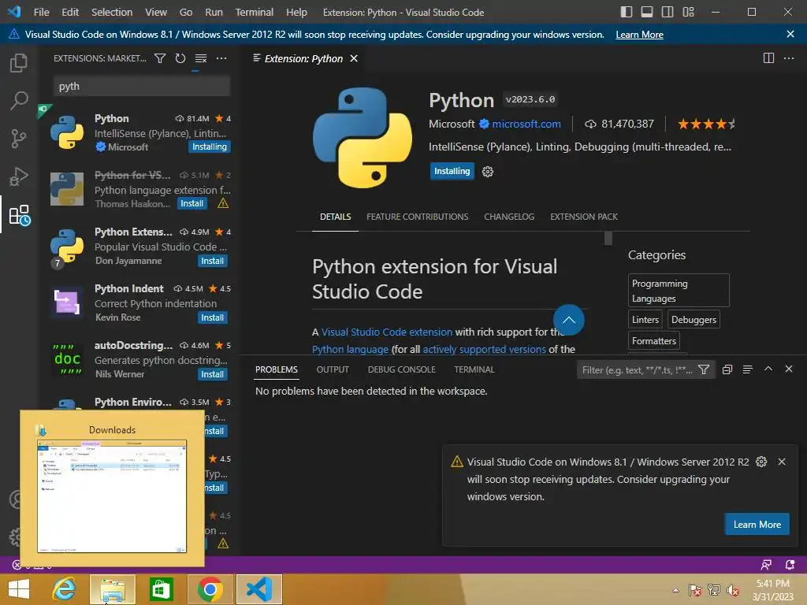Click Learn More button in notification
The image size is (807, 605).
[x=757, y=524]
